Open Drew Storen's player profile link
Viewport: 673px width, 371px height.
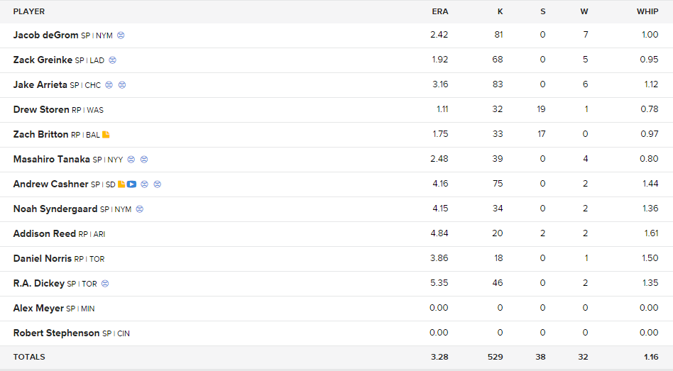point(41,110)
